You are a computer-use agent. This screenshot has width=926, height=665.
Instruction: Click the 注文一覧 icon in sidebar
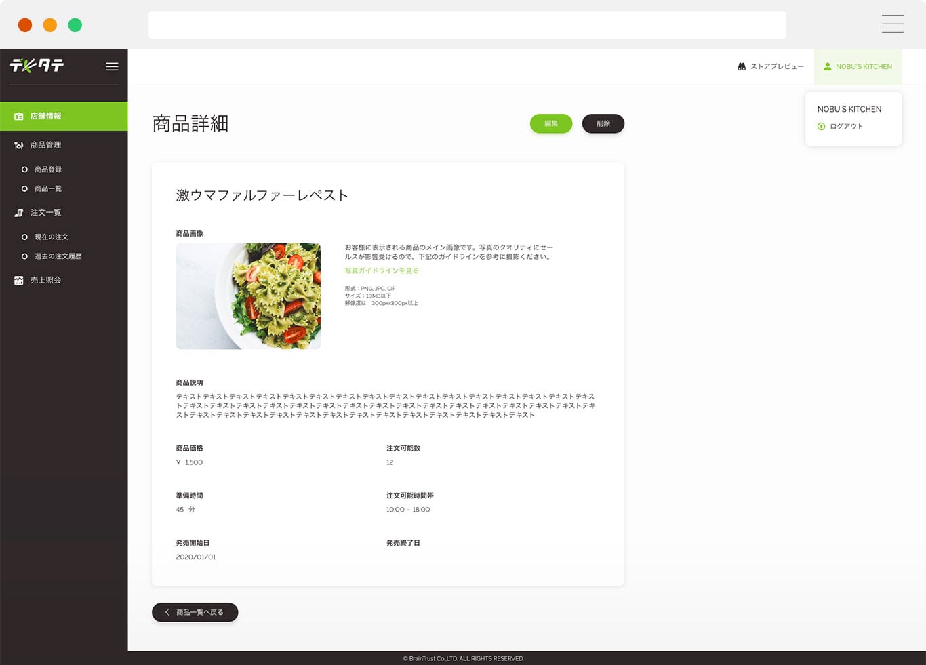[x=19, y=213]
